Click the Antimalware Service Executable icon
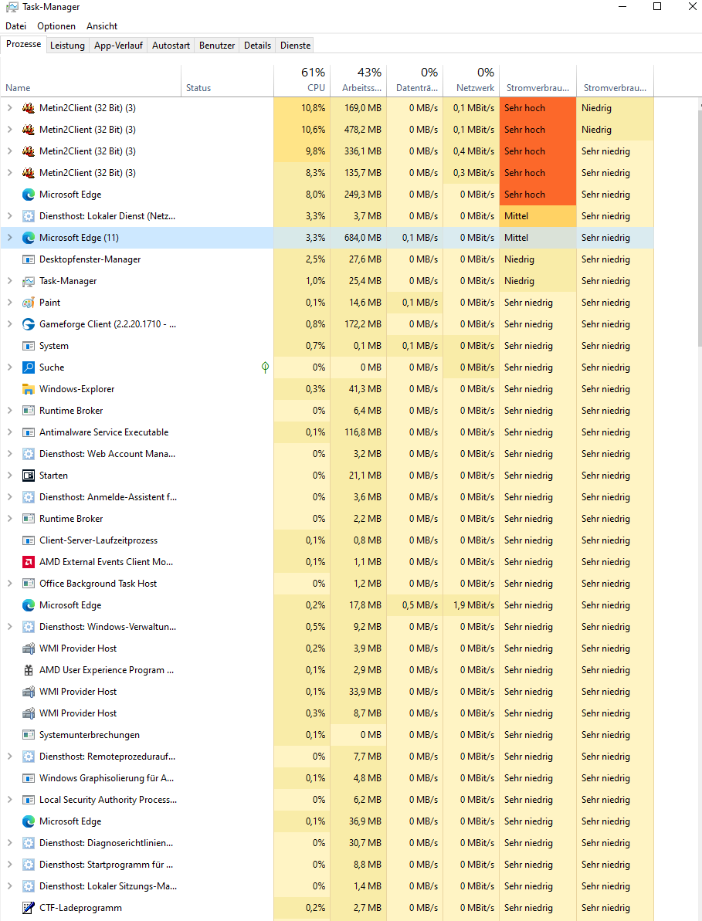The height and width of the screenshot is (921, 702). coord(29,432)
